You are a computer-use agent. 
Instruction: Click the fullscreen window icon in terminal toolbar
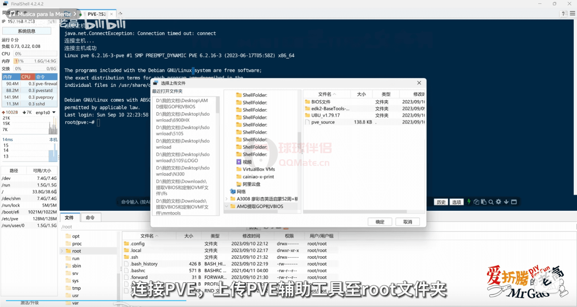point(514,202)
